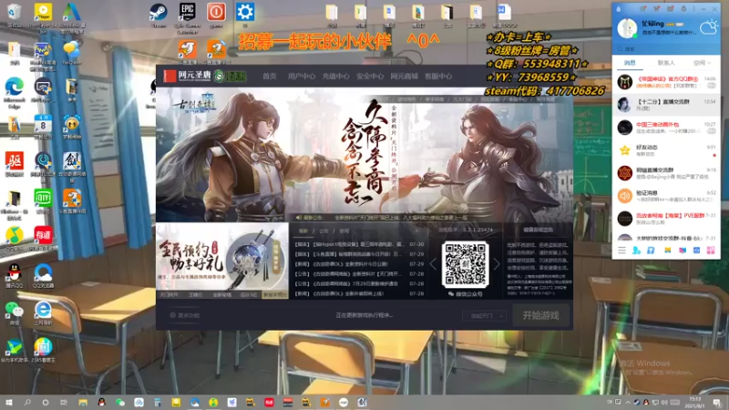Open the 【海棠】PVE服群 chat in QQ
The image size is (729, 410).
[666, 219]
